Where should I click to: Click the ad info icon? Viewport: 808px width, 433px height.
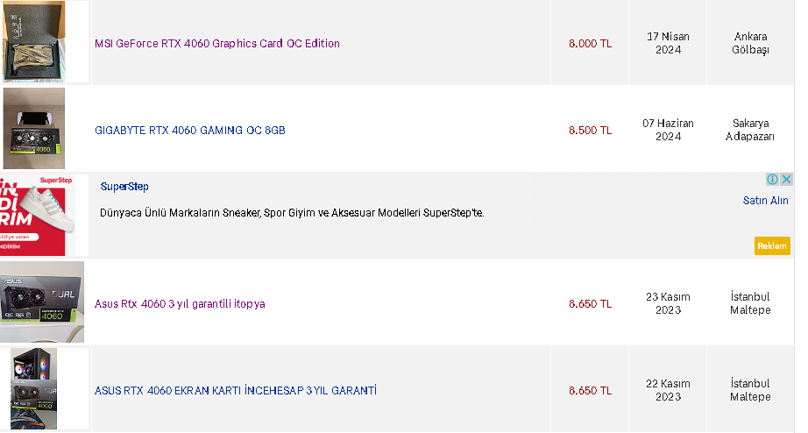pos(772,180)
